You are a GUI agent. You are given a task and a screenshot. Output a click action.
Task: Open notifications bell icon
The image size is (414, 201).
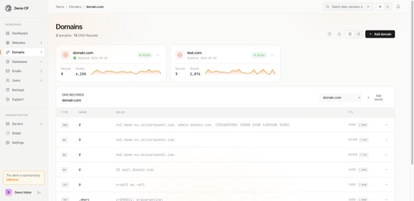pos(398,7)
